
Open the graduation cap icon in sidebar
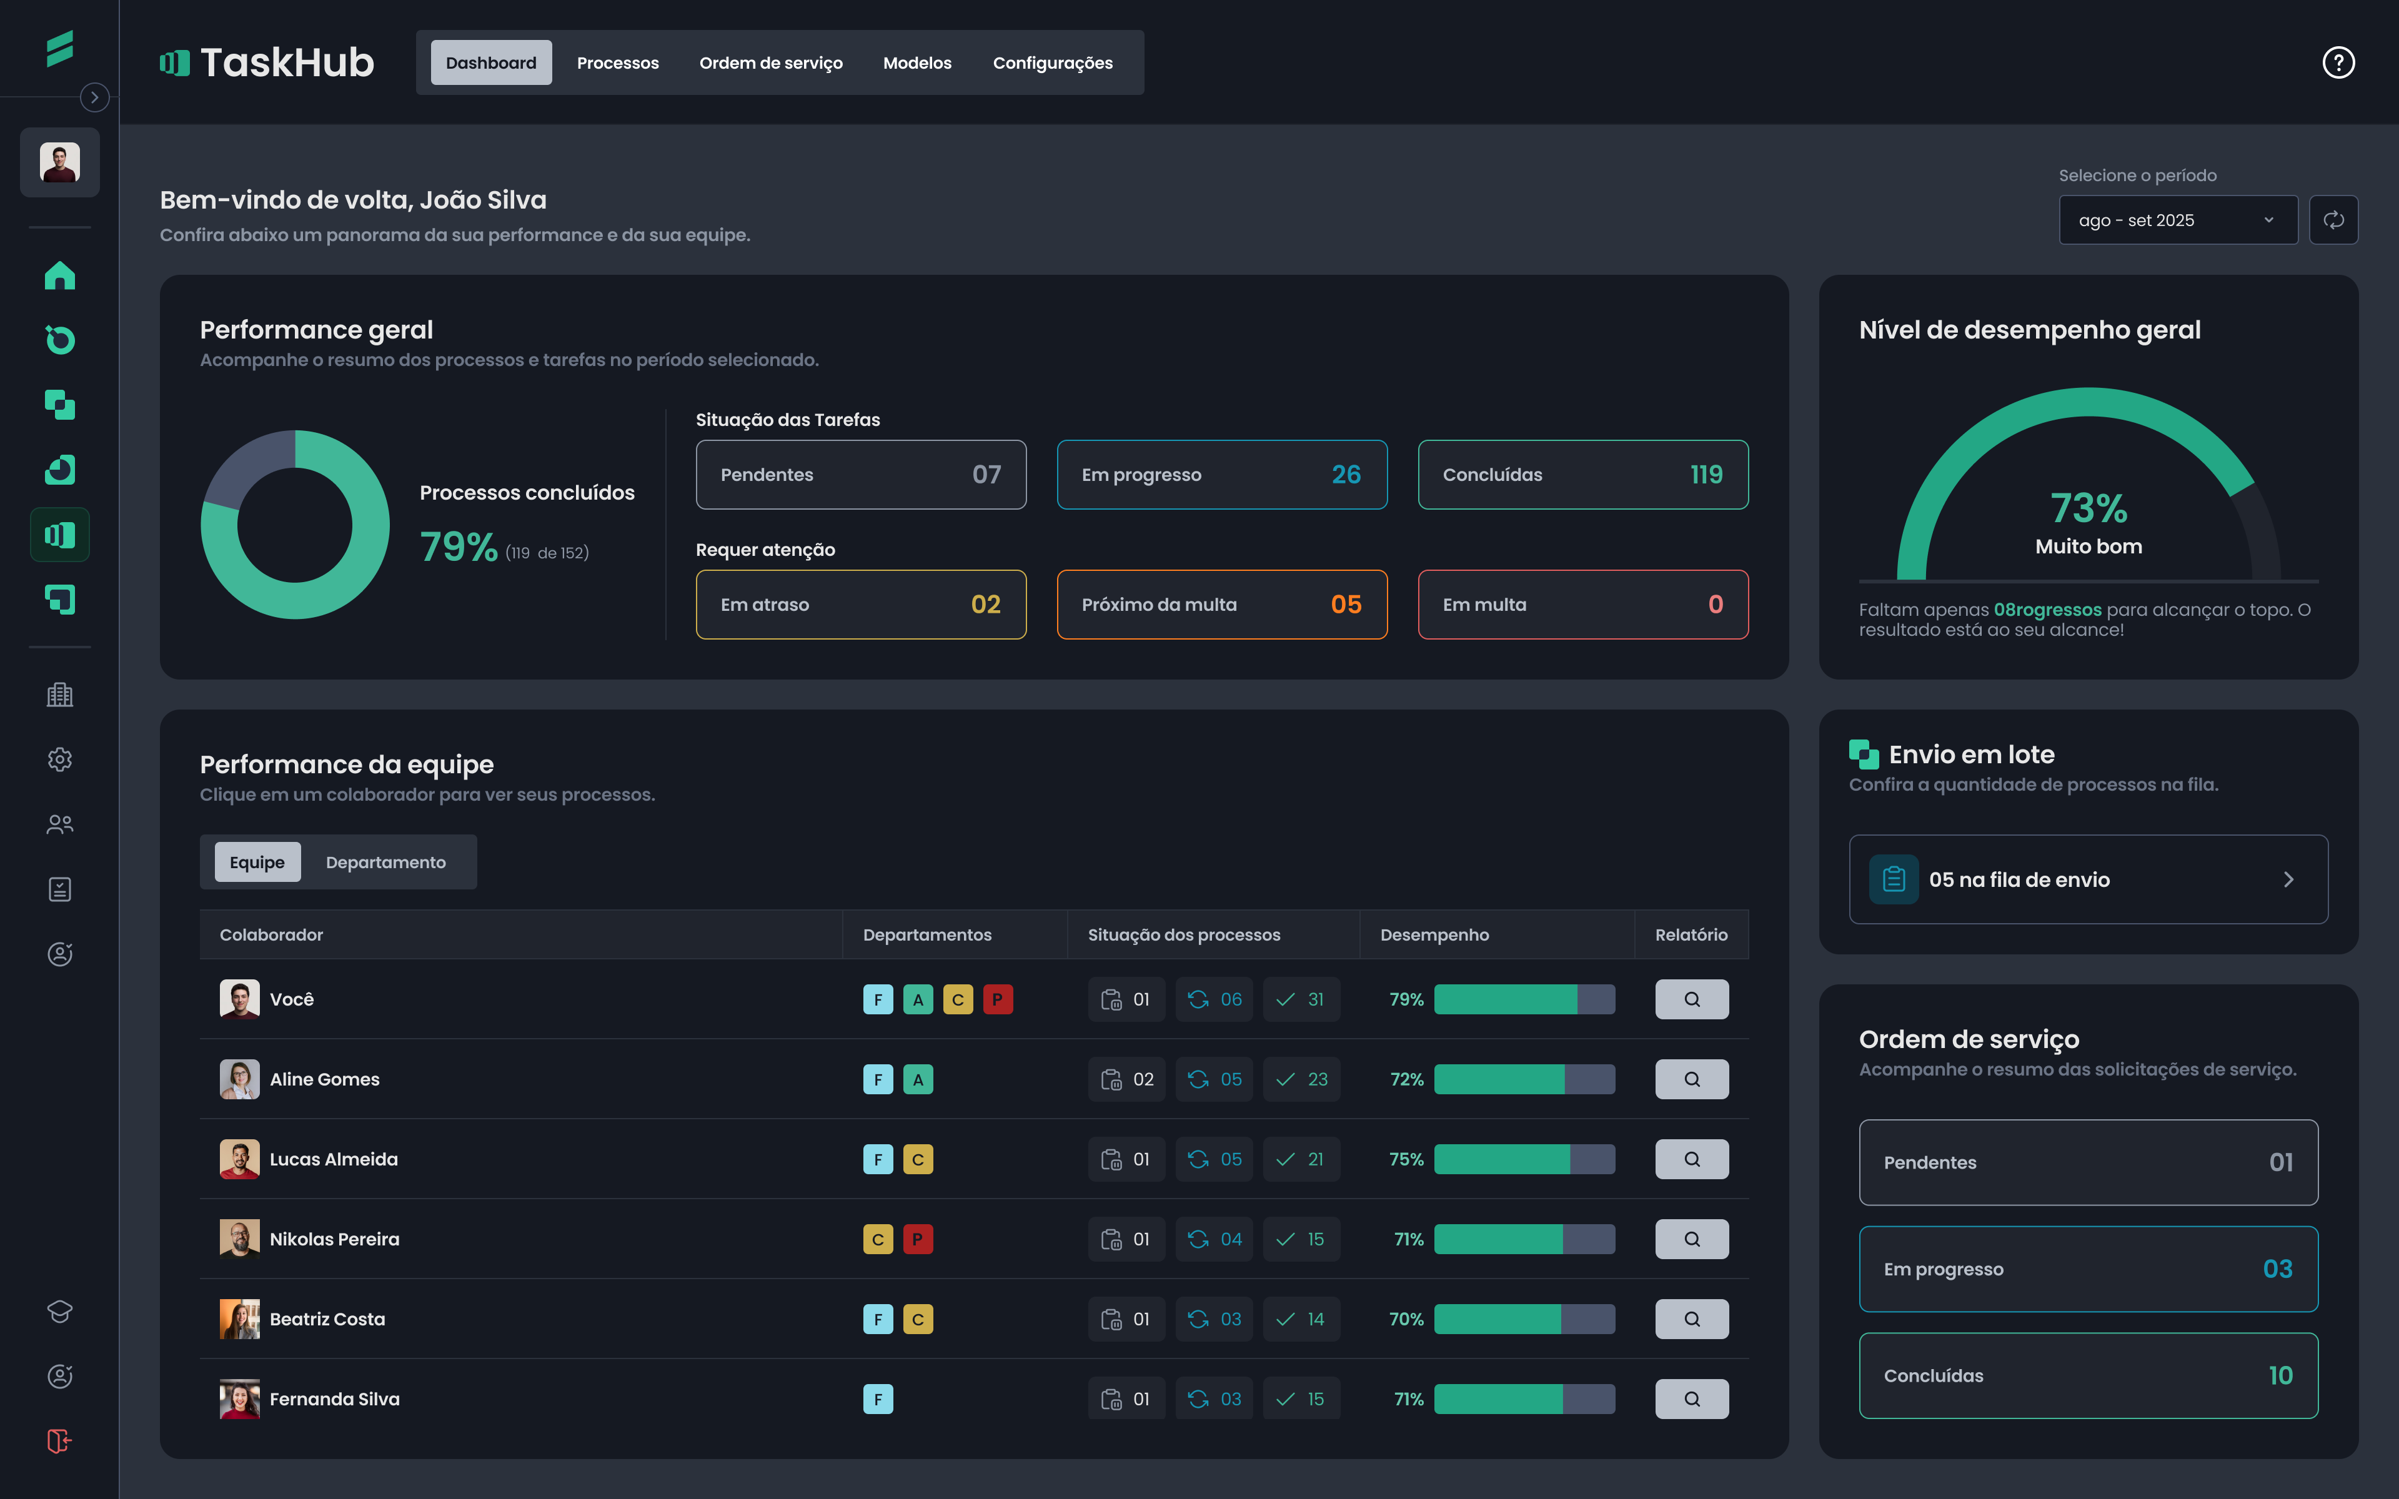coord(59,1310)
